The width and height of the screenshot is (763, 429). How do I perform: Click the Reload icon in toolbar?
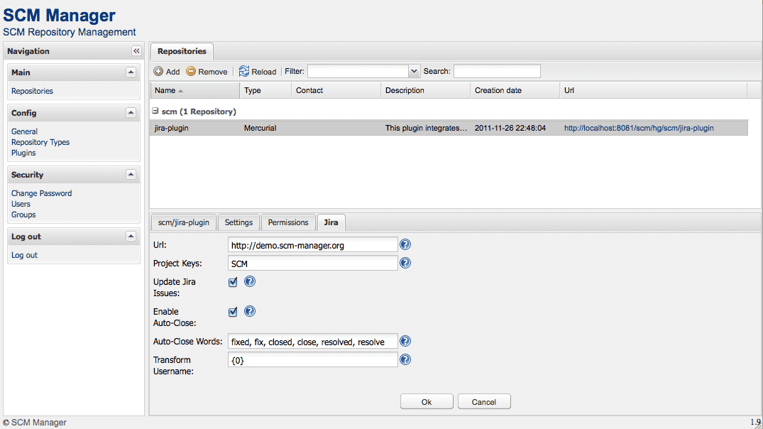click(x=244, y=71)
